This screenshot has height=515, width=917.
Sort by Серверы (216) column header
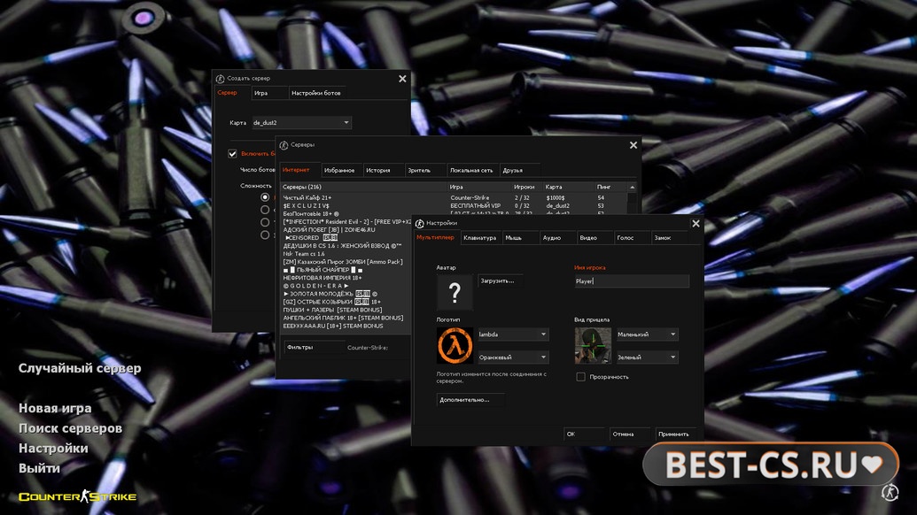(x=364, y=187)
